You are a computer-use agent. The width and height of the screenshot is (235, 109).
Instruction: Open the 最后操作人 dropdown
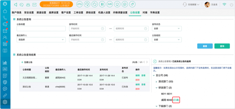click(41, 40)
